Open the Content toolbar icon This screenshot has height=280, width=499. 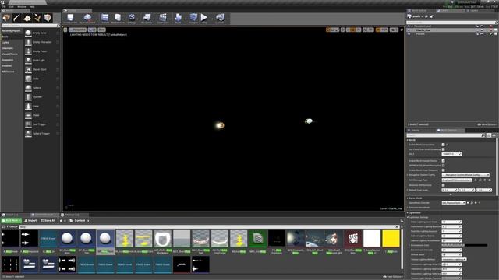coord(104,19)
